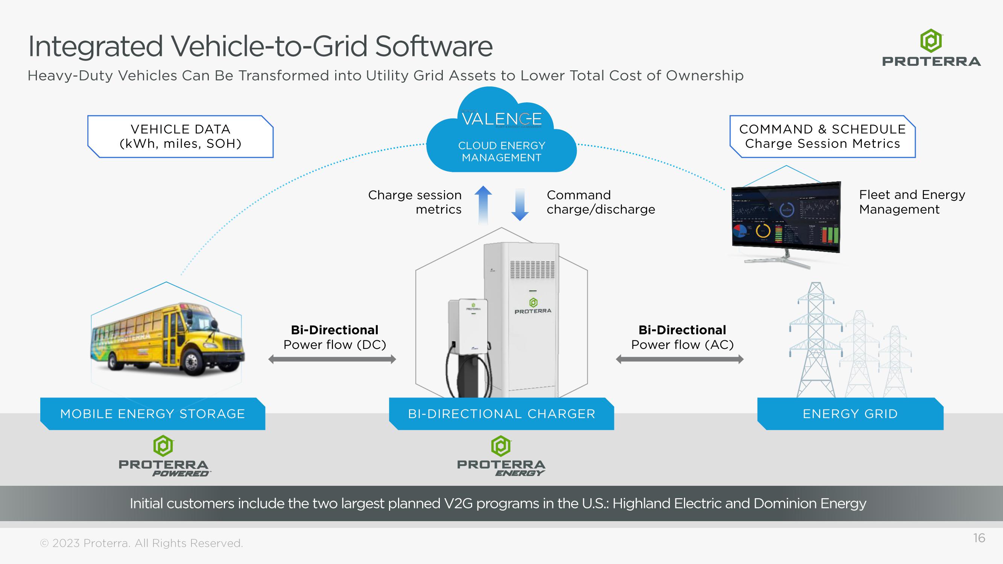This screenshot has width=1003, height=564.
Task: Click 'Bi-Directional Power flow (DC)' text
Action: (334, 337)
